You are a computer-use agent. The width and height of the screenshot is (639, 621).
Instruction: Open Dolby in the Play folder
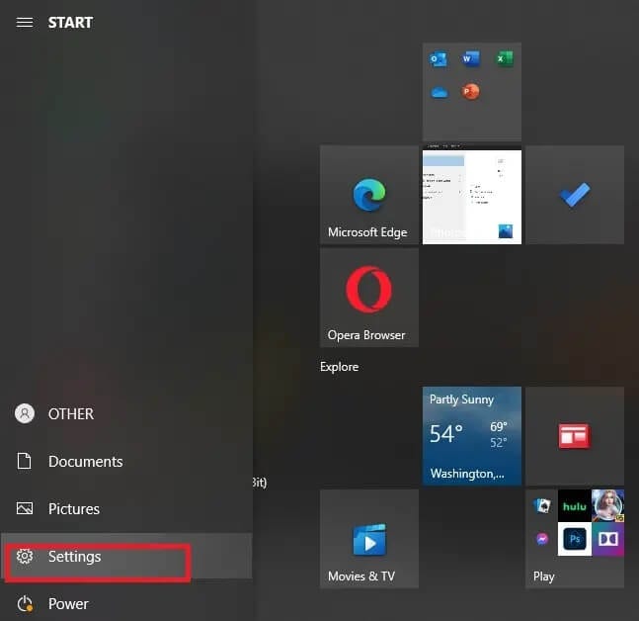tap(607, 539)
